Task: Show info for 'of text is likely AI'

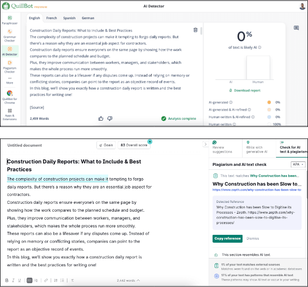Action: click(260, 47)
